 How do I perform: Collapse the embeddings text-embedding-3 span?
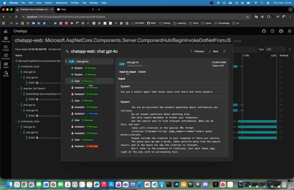point(22,94)
